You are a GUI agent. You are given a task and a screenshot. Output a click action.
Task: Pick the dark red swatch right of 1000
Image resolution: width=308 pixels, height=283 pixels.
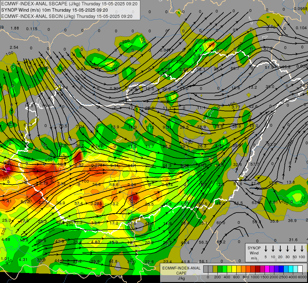[258, 269]
